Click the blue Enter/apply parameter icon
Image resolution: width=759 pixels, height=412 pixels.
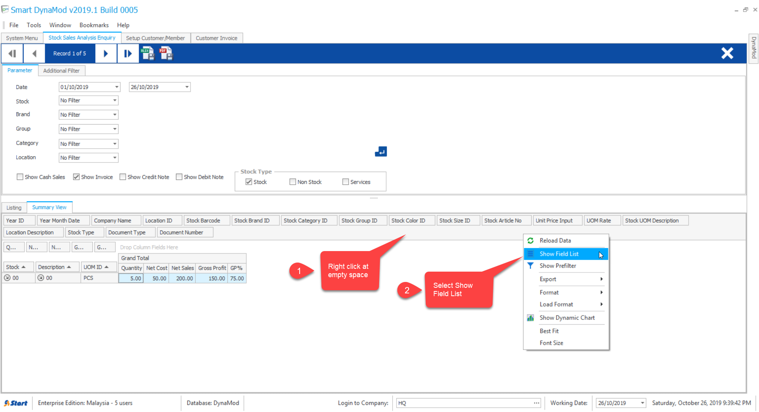click(x=381, y=151)
